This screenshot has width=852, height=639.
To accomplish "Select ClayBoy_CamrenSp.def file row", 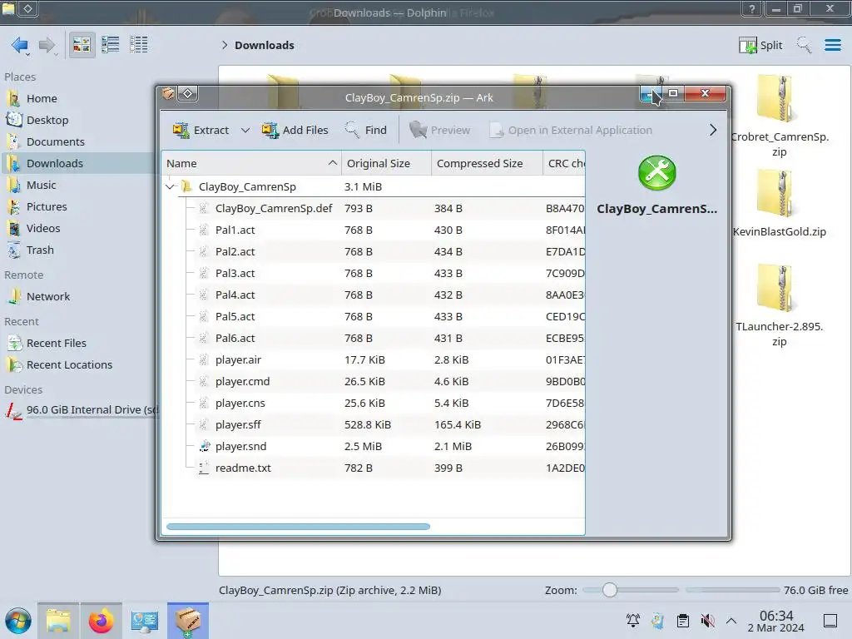I will click(373, 209).
